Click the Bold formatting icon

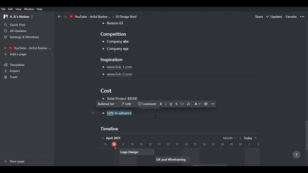pos(161,104)
